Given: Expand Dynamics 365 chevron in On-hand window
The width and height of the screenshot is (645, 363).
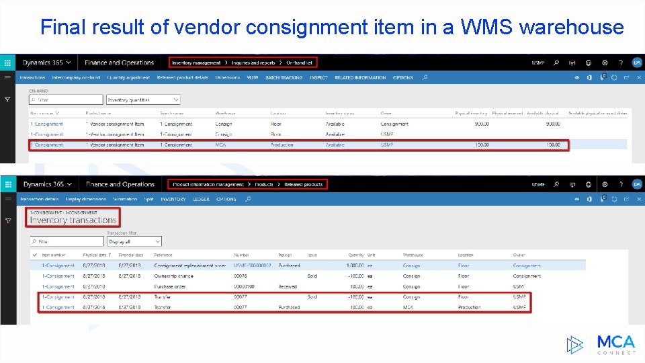Looking at the screenshot, I should click(x=69, y=63).
